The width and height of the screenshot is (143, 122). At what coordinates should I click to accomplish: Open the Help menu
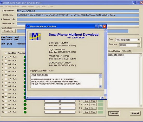coord(52,6)
